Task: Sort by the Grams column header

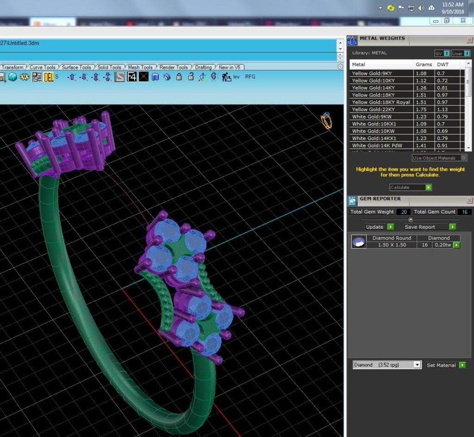Action: tap(424, 64)
